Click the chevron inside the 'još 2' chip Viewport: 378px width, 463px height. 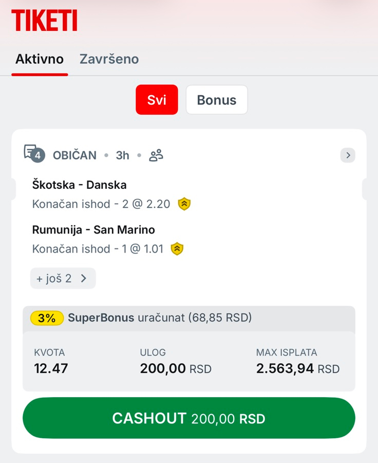[x=84, y=278]
